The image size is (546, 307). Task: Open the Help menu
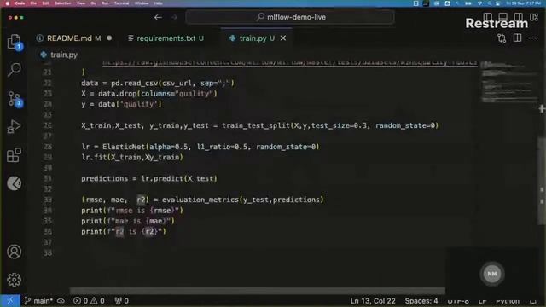coord(159,3)
